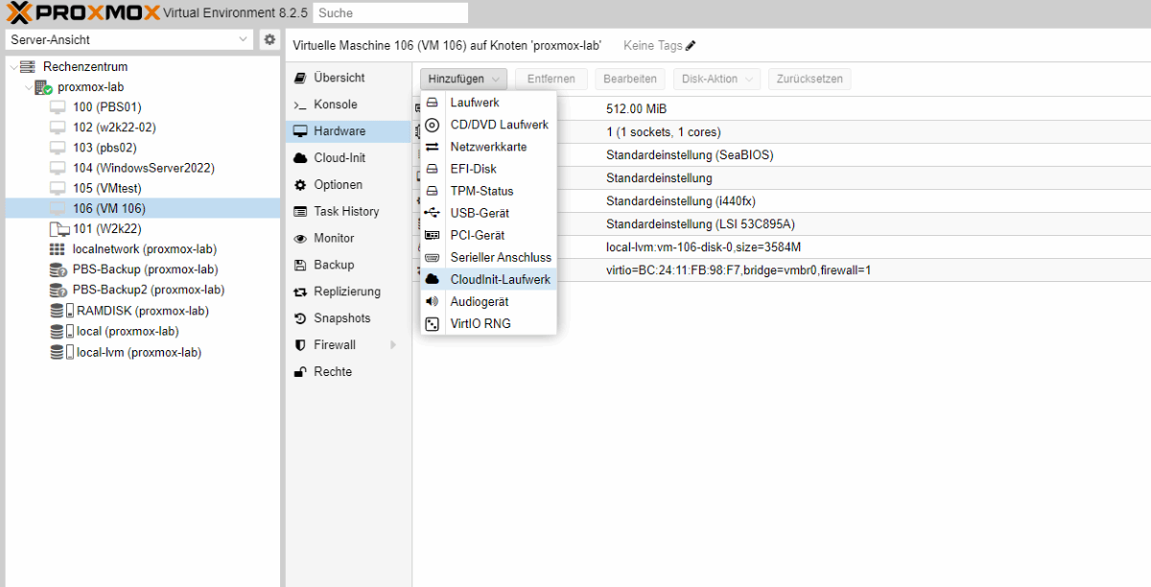Screen dimensions: 1151x587
Task: Click the VirtIO RNG dice icon
Action: pyautogui.click(x=432, y=324)
